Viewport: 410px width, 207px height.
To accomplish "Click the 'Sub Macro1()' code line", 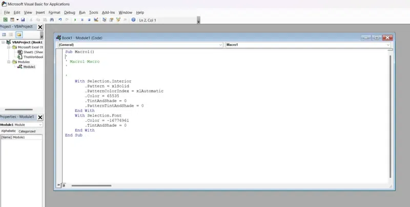I will [x=80, y=52].
